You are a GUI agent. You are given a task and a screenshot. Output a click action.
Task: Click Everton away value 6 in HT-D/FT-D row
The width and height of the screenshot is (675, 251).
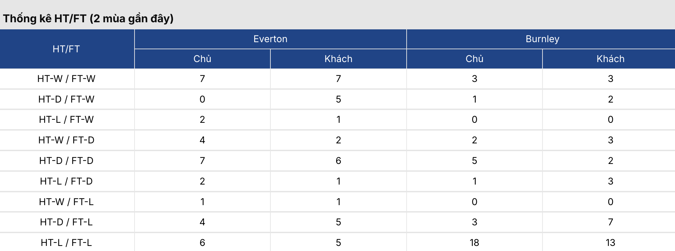click(x=338, y=161)
